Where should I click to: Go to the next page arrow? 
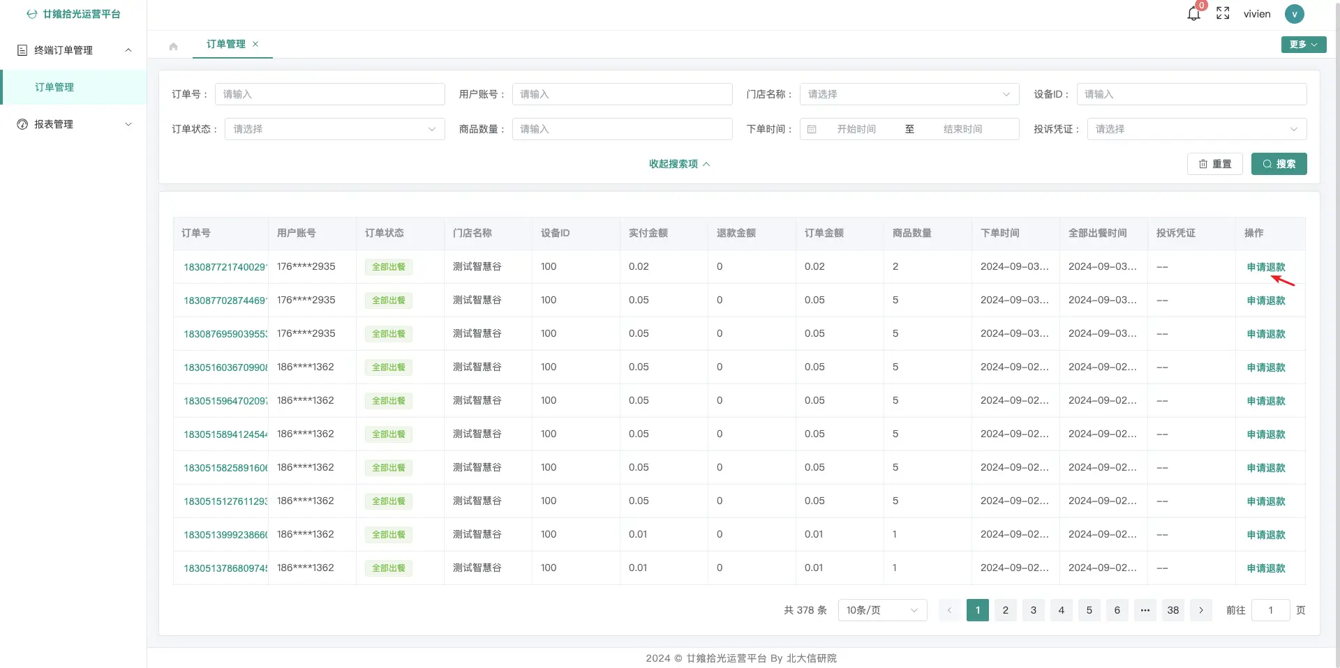coord(1200,610)
